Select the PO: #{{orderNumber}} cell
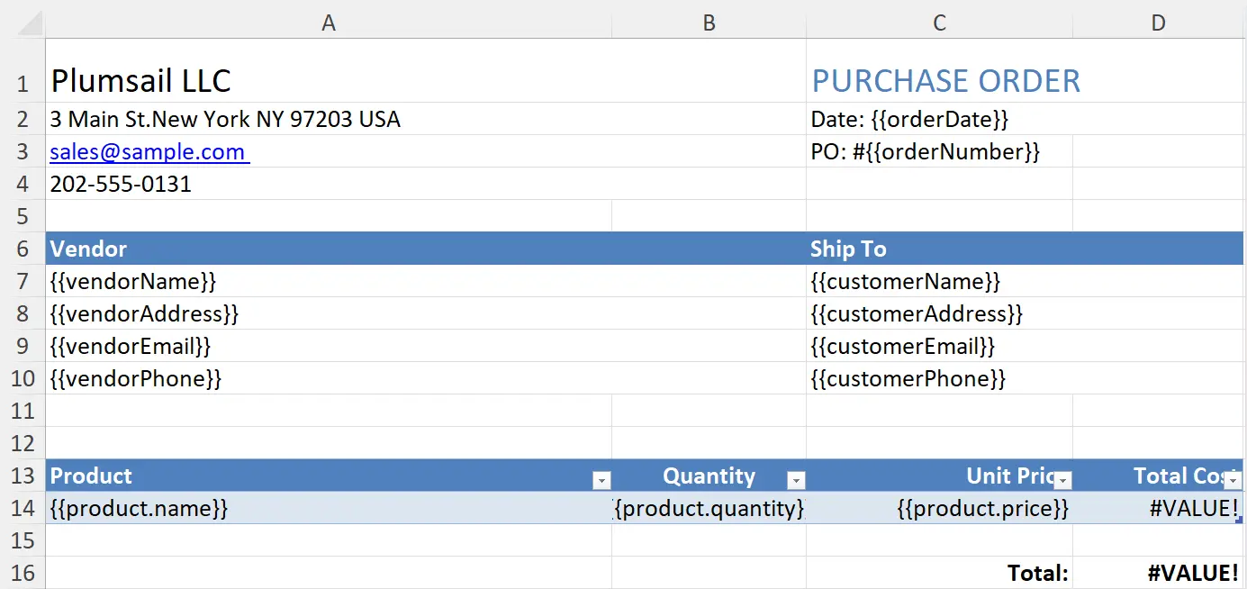This screenshot has width=1247, height=589. click(x=939, y=151)
